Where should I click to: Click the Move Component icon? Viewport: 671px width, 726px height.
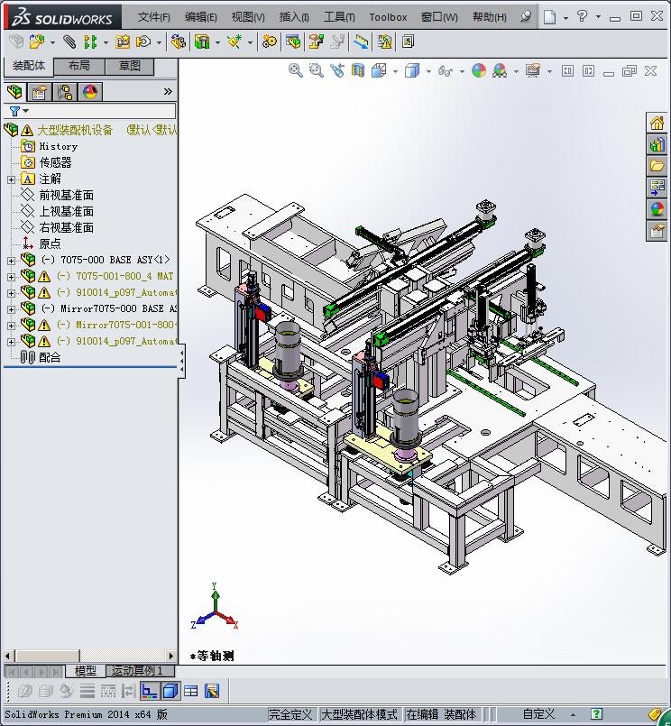coord(143,42)
